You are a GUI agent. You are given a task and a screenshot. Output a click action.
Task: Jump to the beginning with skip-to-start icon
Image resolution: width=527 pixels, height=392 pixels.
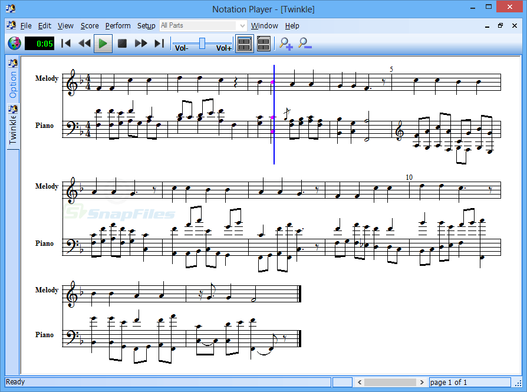[x=65, y=43]
